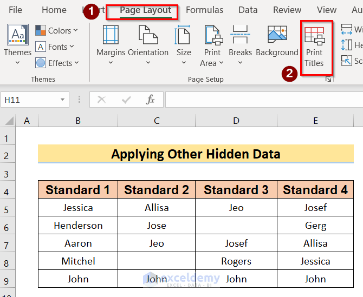
Task: Click the formula bar options dots
Action: [x=80, y=100]
